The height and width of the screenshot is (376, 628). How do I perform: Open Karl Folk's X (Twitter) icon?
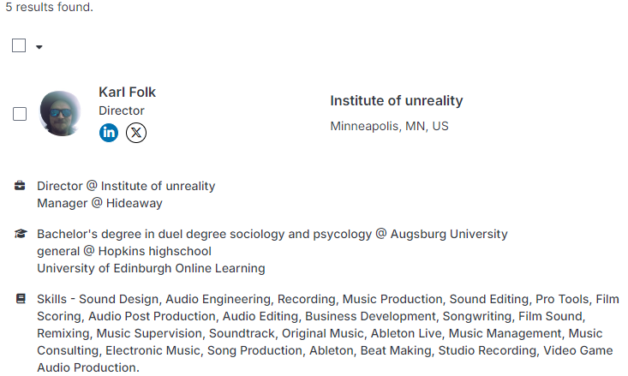click(136, 133)
